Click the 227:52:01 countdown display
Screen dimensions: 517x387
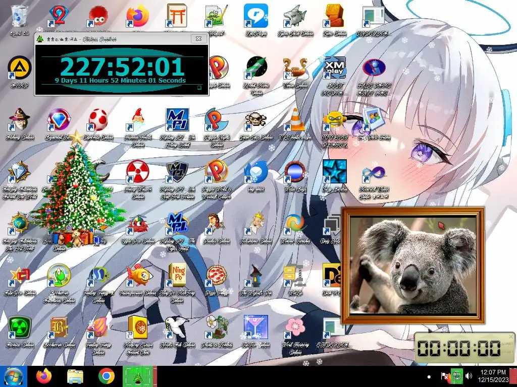pyautogui.click(x=122, y=67)
